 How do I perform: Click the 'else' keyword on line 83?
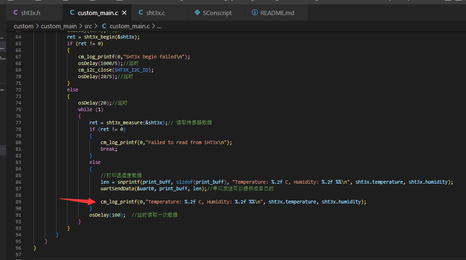point(95,162)
